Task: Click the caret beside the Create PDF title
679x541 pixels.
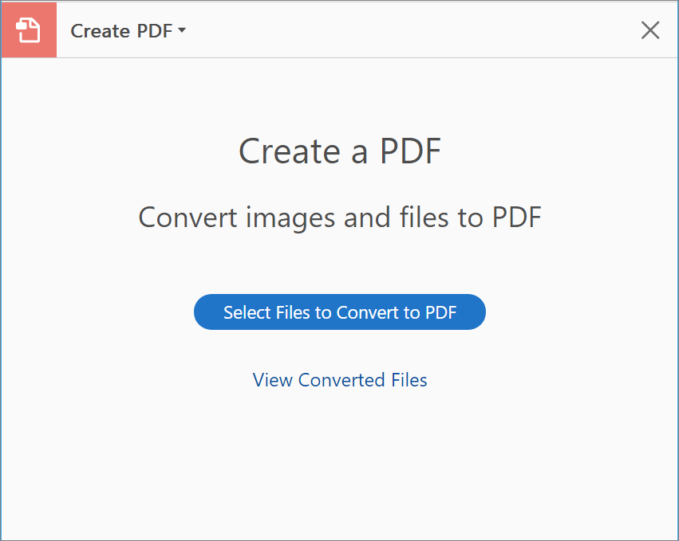Action: (x=182, y=31)
